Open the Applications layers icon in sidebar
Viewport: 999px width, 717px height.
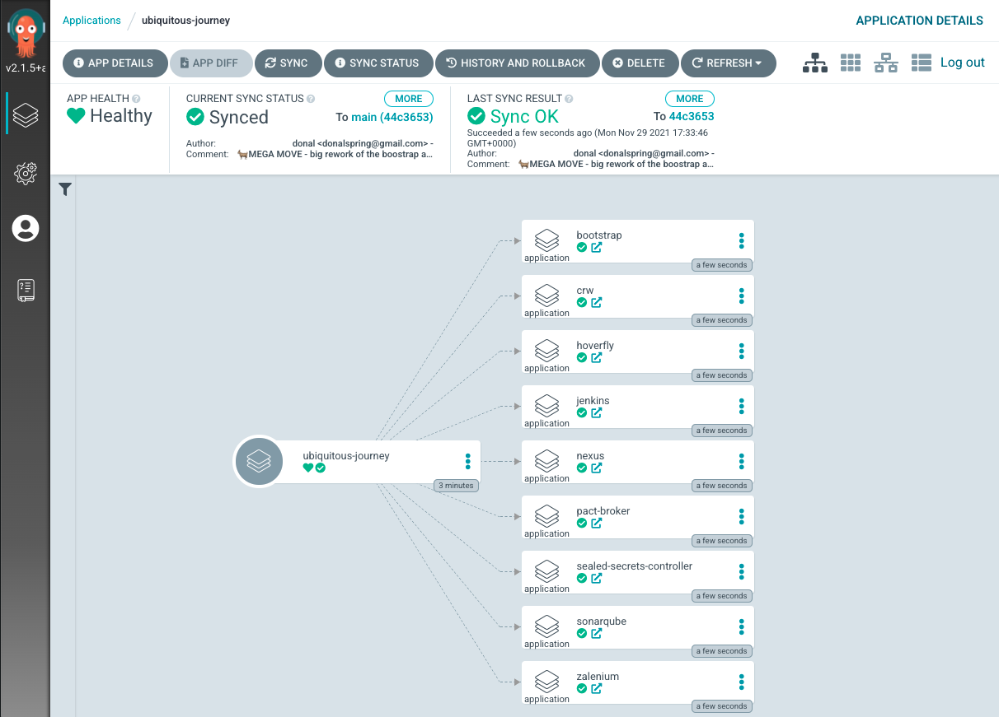(x=26, y=114)
